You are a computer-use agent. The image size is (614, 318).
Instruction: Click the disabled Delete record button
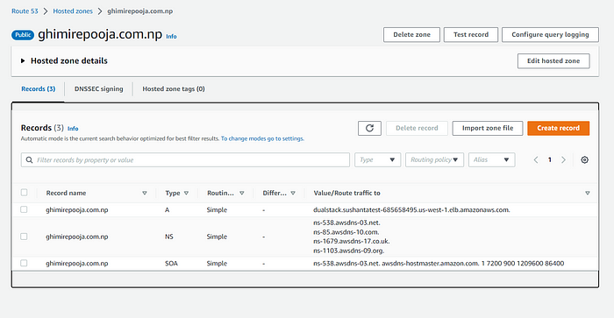click(417, 128)
